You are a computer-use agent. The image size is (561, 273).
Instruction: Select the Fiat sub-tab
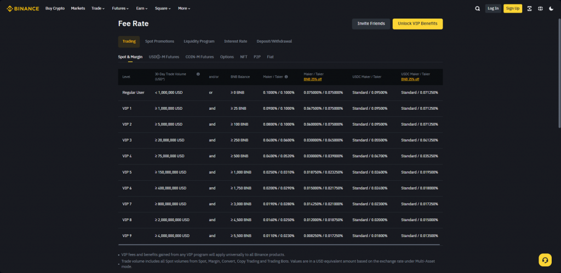point(270,57)
